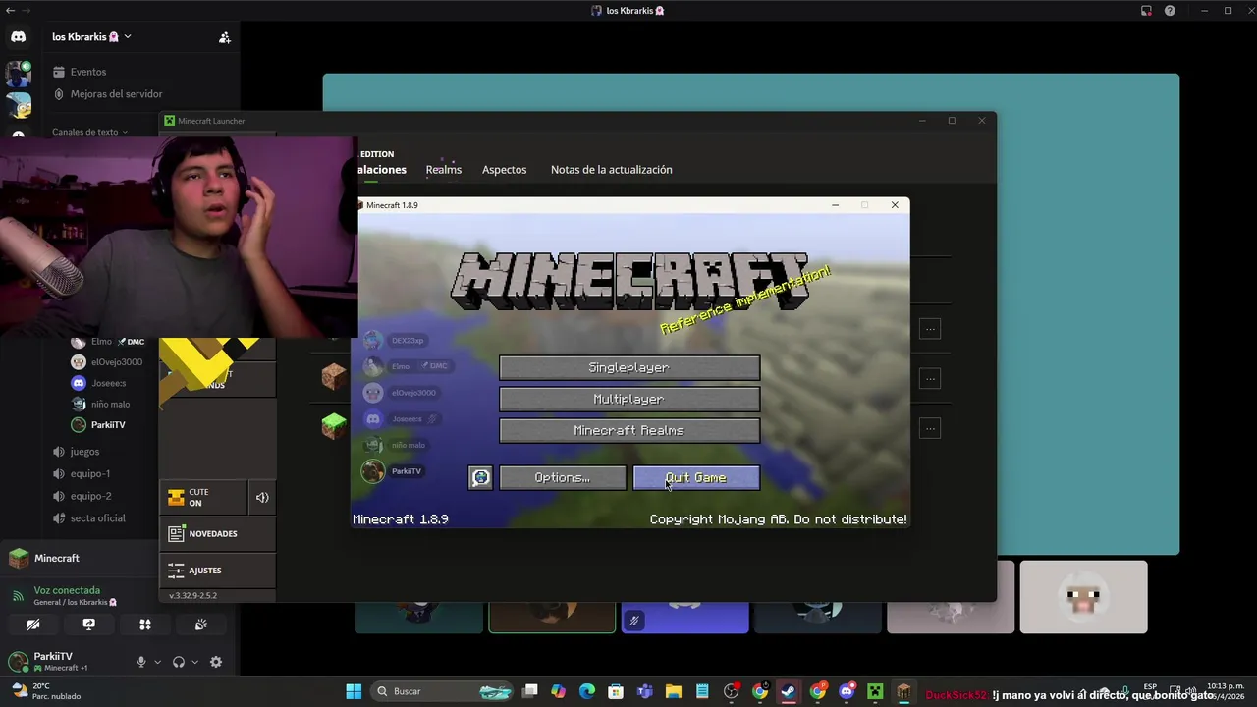1257x707 pixels.
Task: Switch to the Realms tab in launcher
Action: click(443, 170)
